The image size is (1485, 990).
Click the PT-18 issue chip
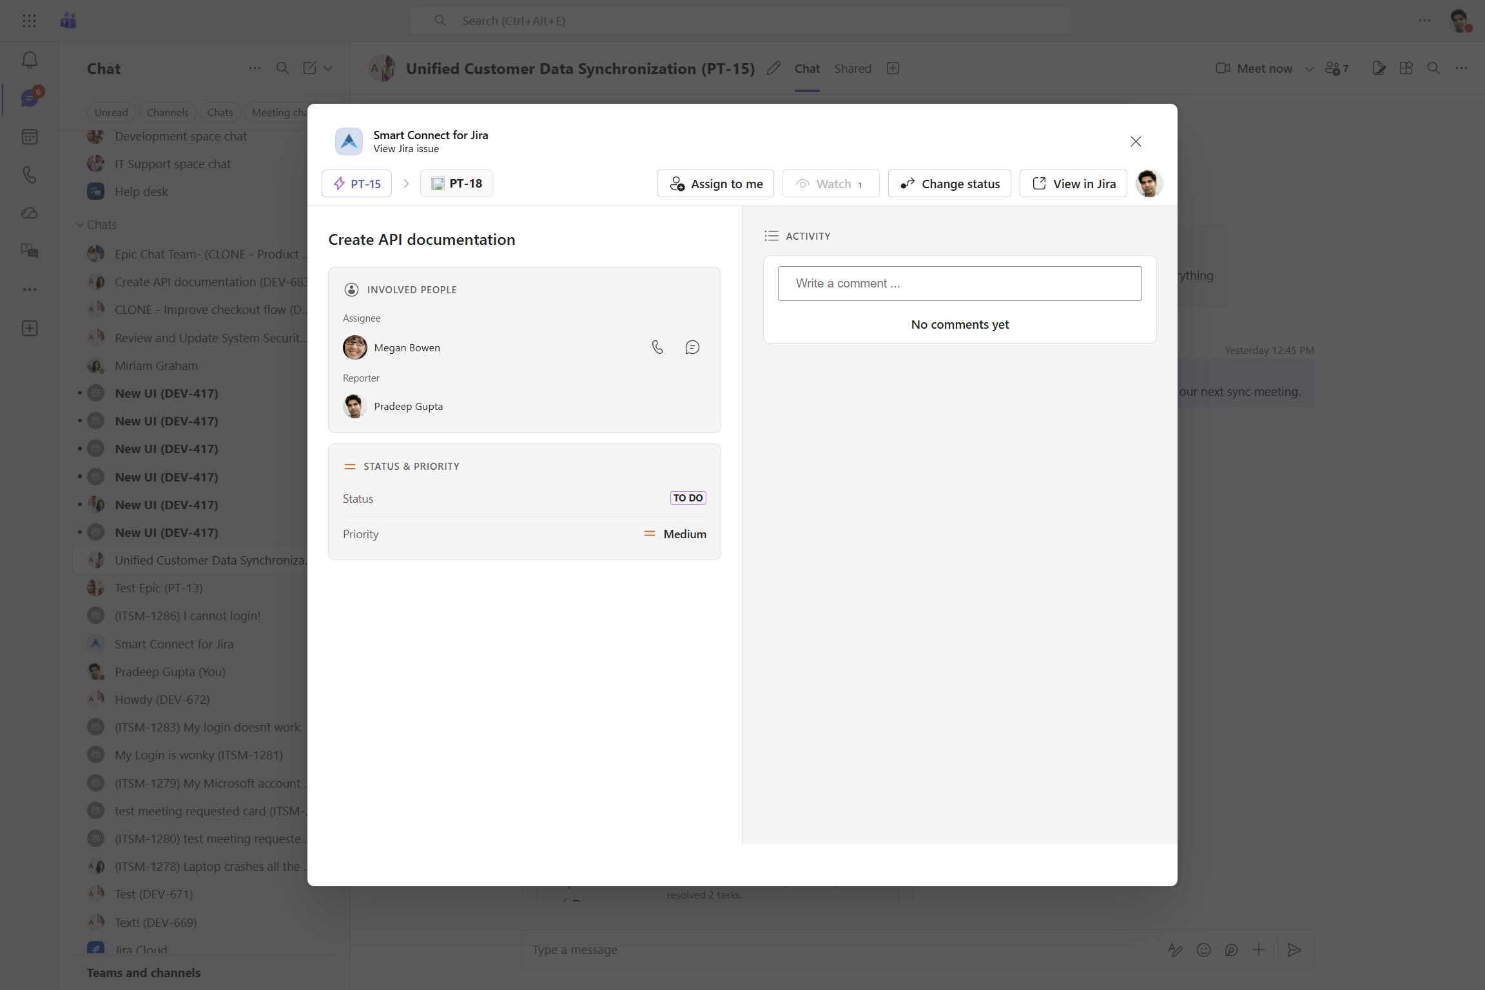(x=456, y=184)
